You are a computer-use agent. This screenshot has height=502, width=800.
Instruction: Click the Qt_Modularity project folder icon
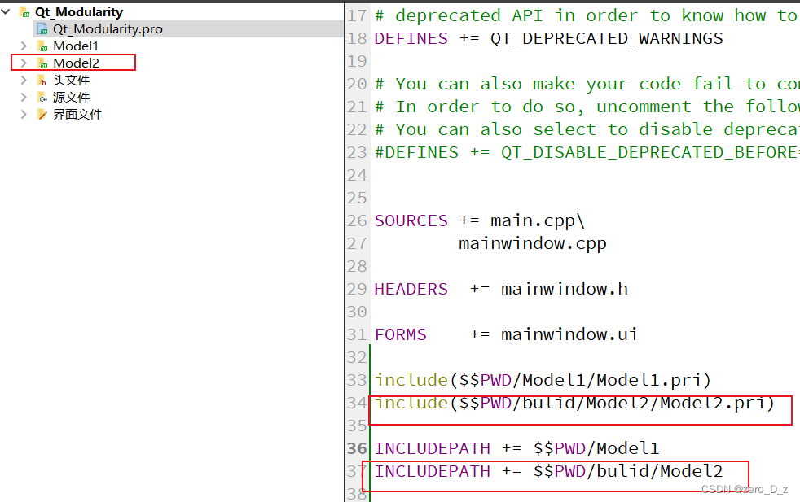[x=24, y=11]
